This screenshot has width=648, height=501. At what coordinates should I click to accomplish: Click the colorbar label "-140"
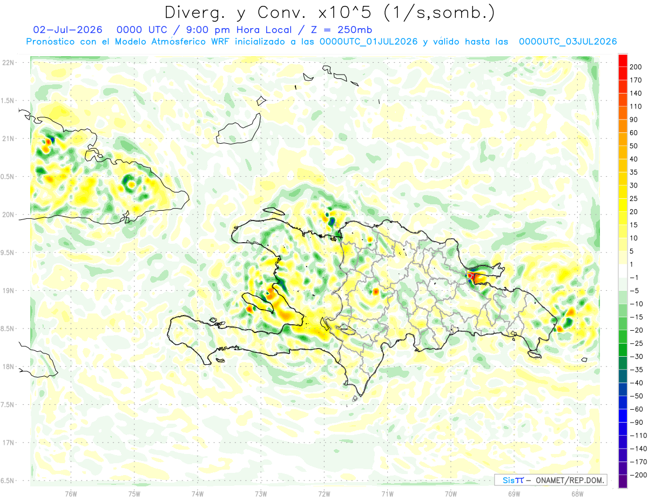(638, 449)
